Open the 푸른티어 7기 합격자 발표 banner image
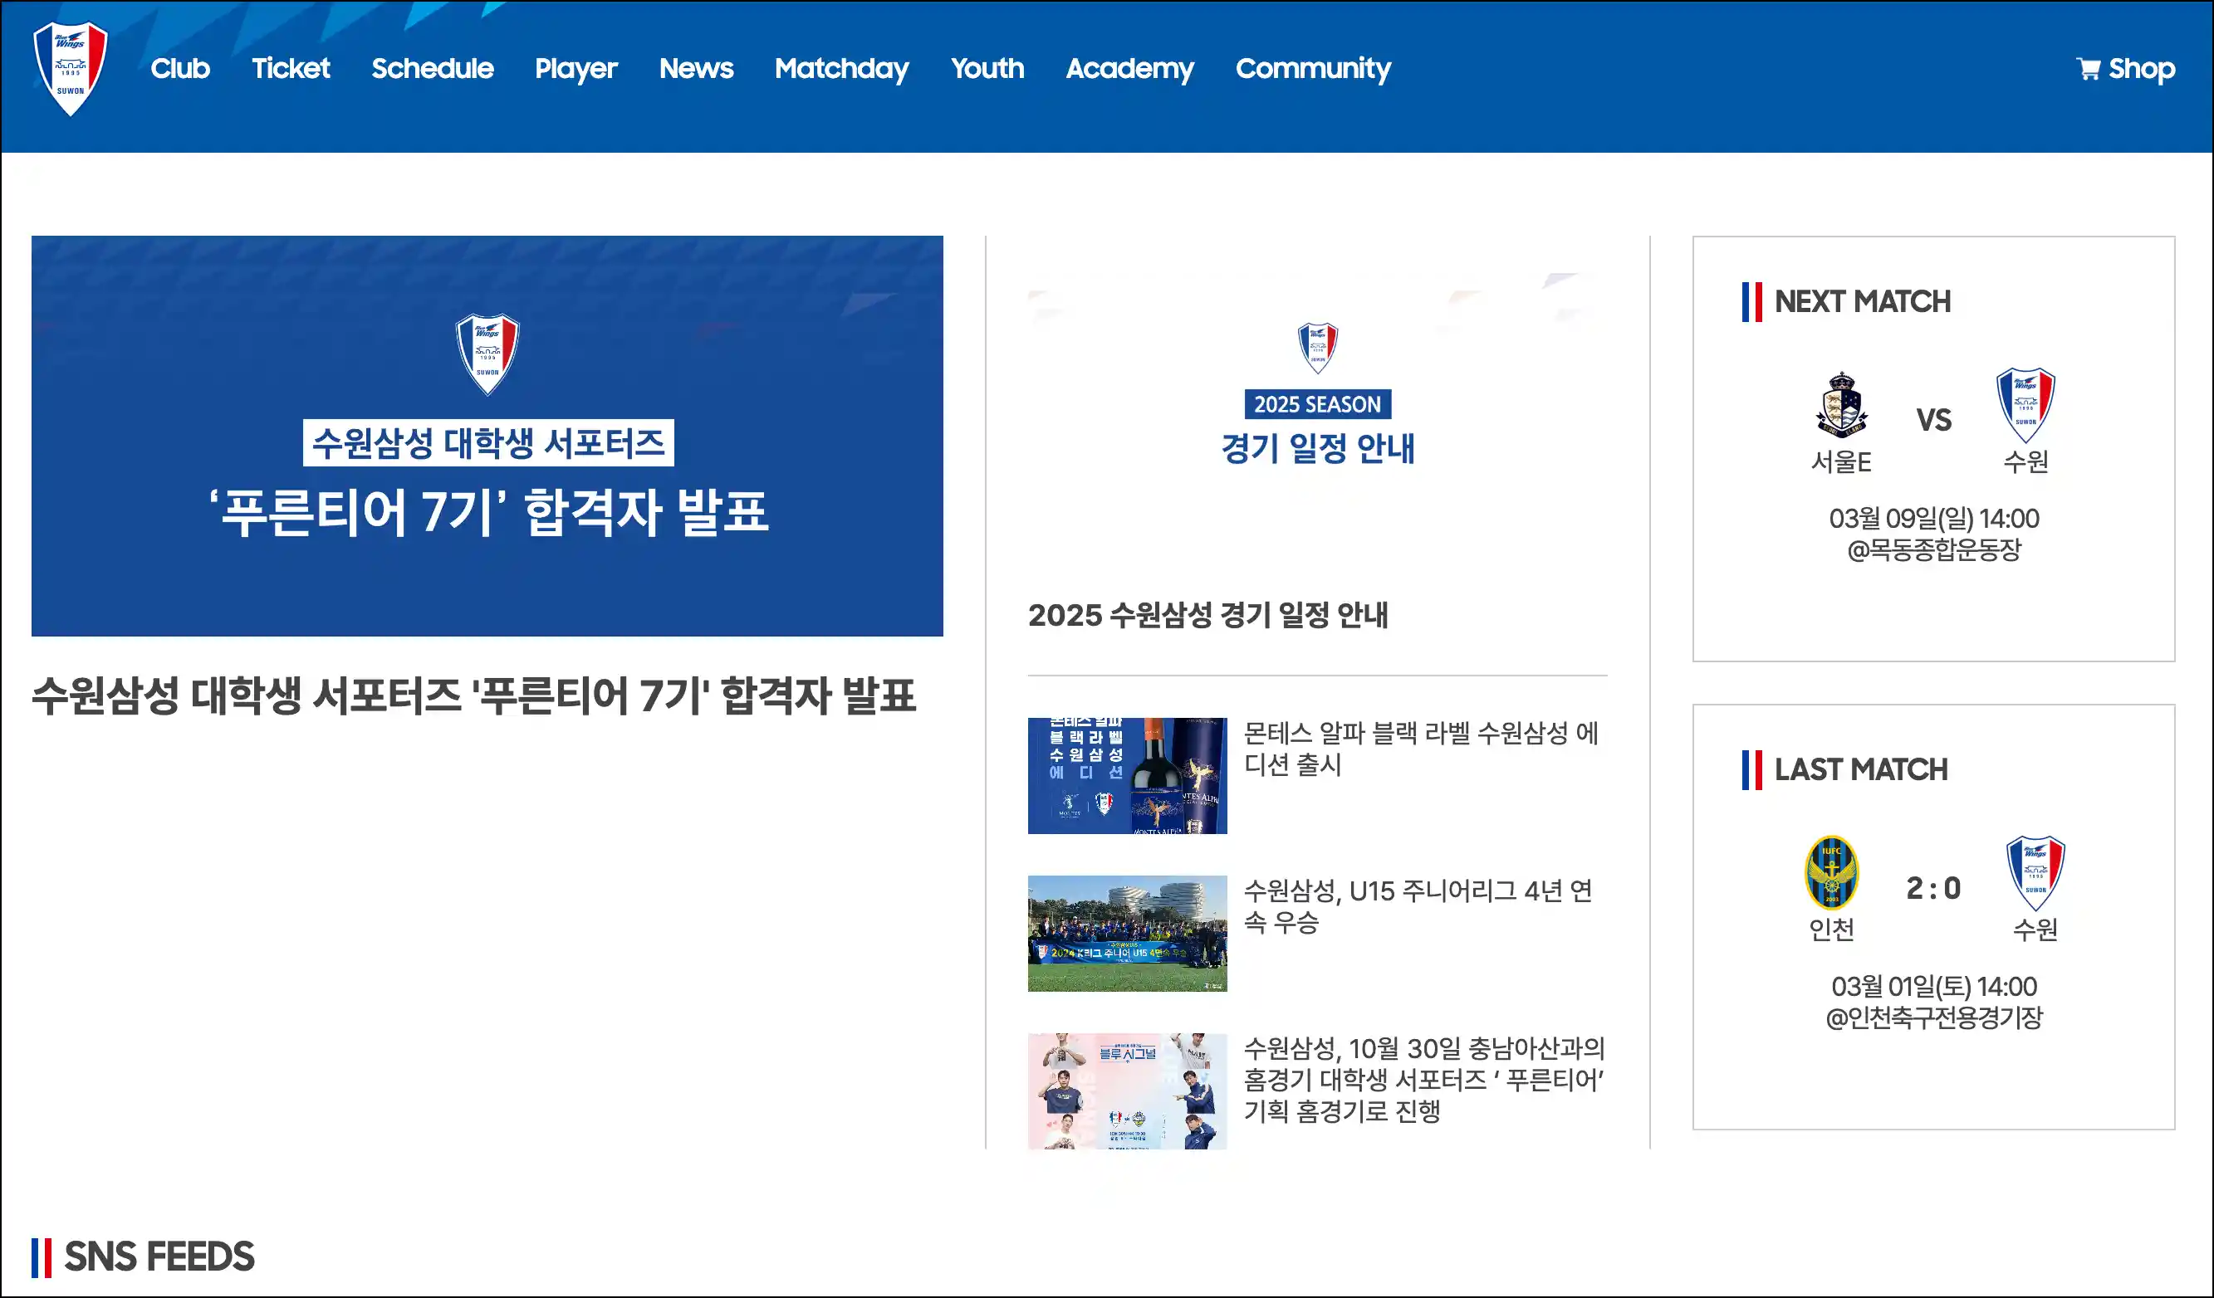This screenshot has height=1298, width=2214. coord(487,436)
